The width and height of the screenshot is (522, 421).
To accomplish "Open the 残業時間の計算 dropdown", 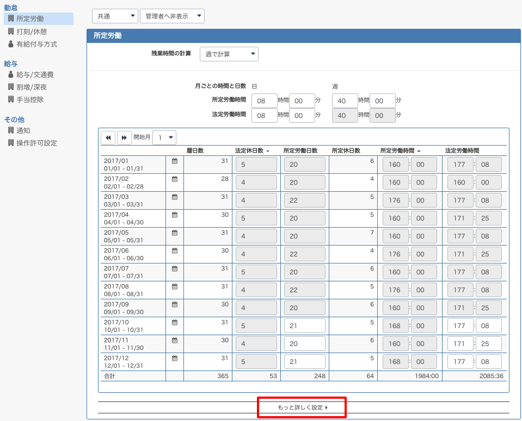I will 229,54.
